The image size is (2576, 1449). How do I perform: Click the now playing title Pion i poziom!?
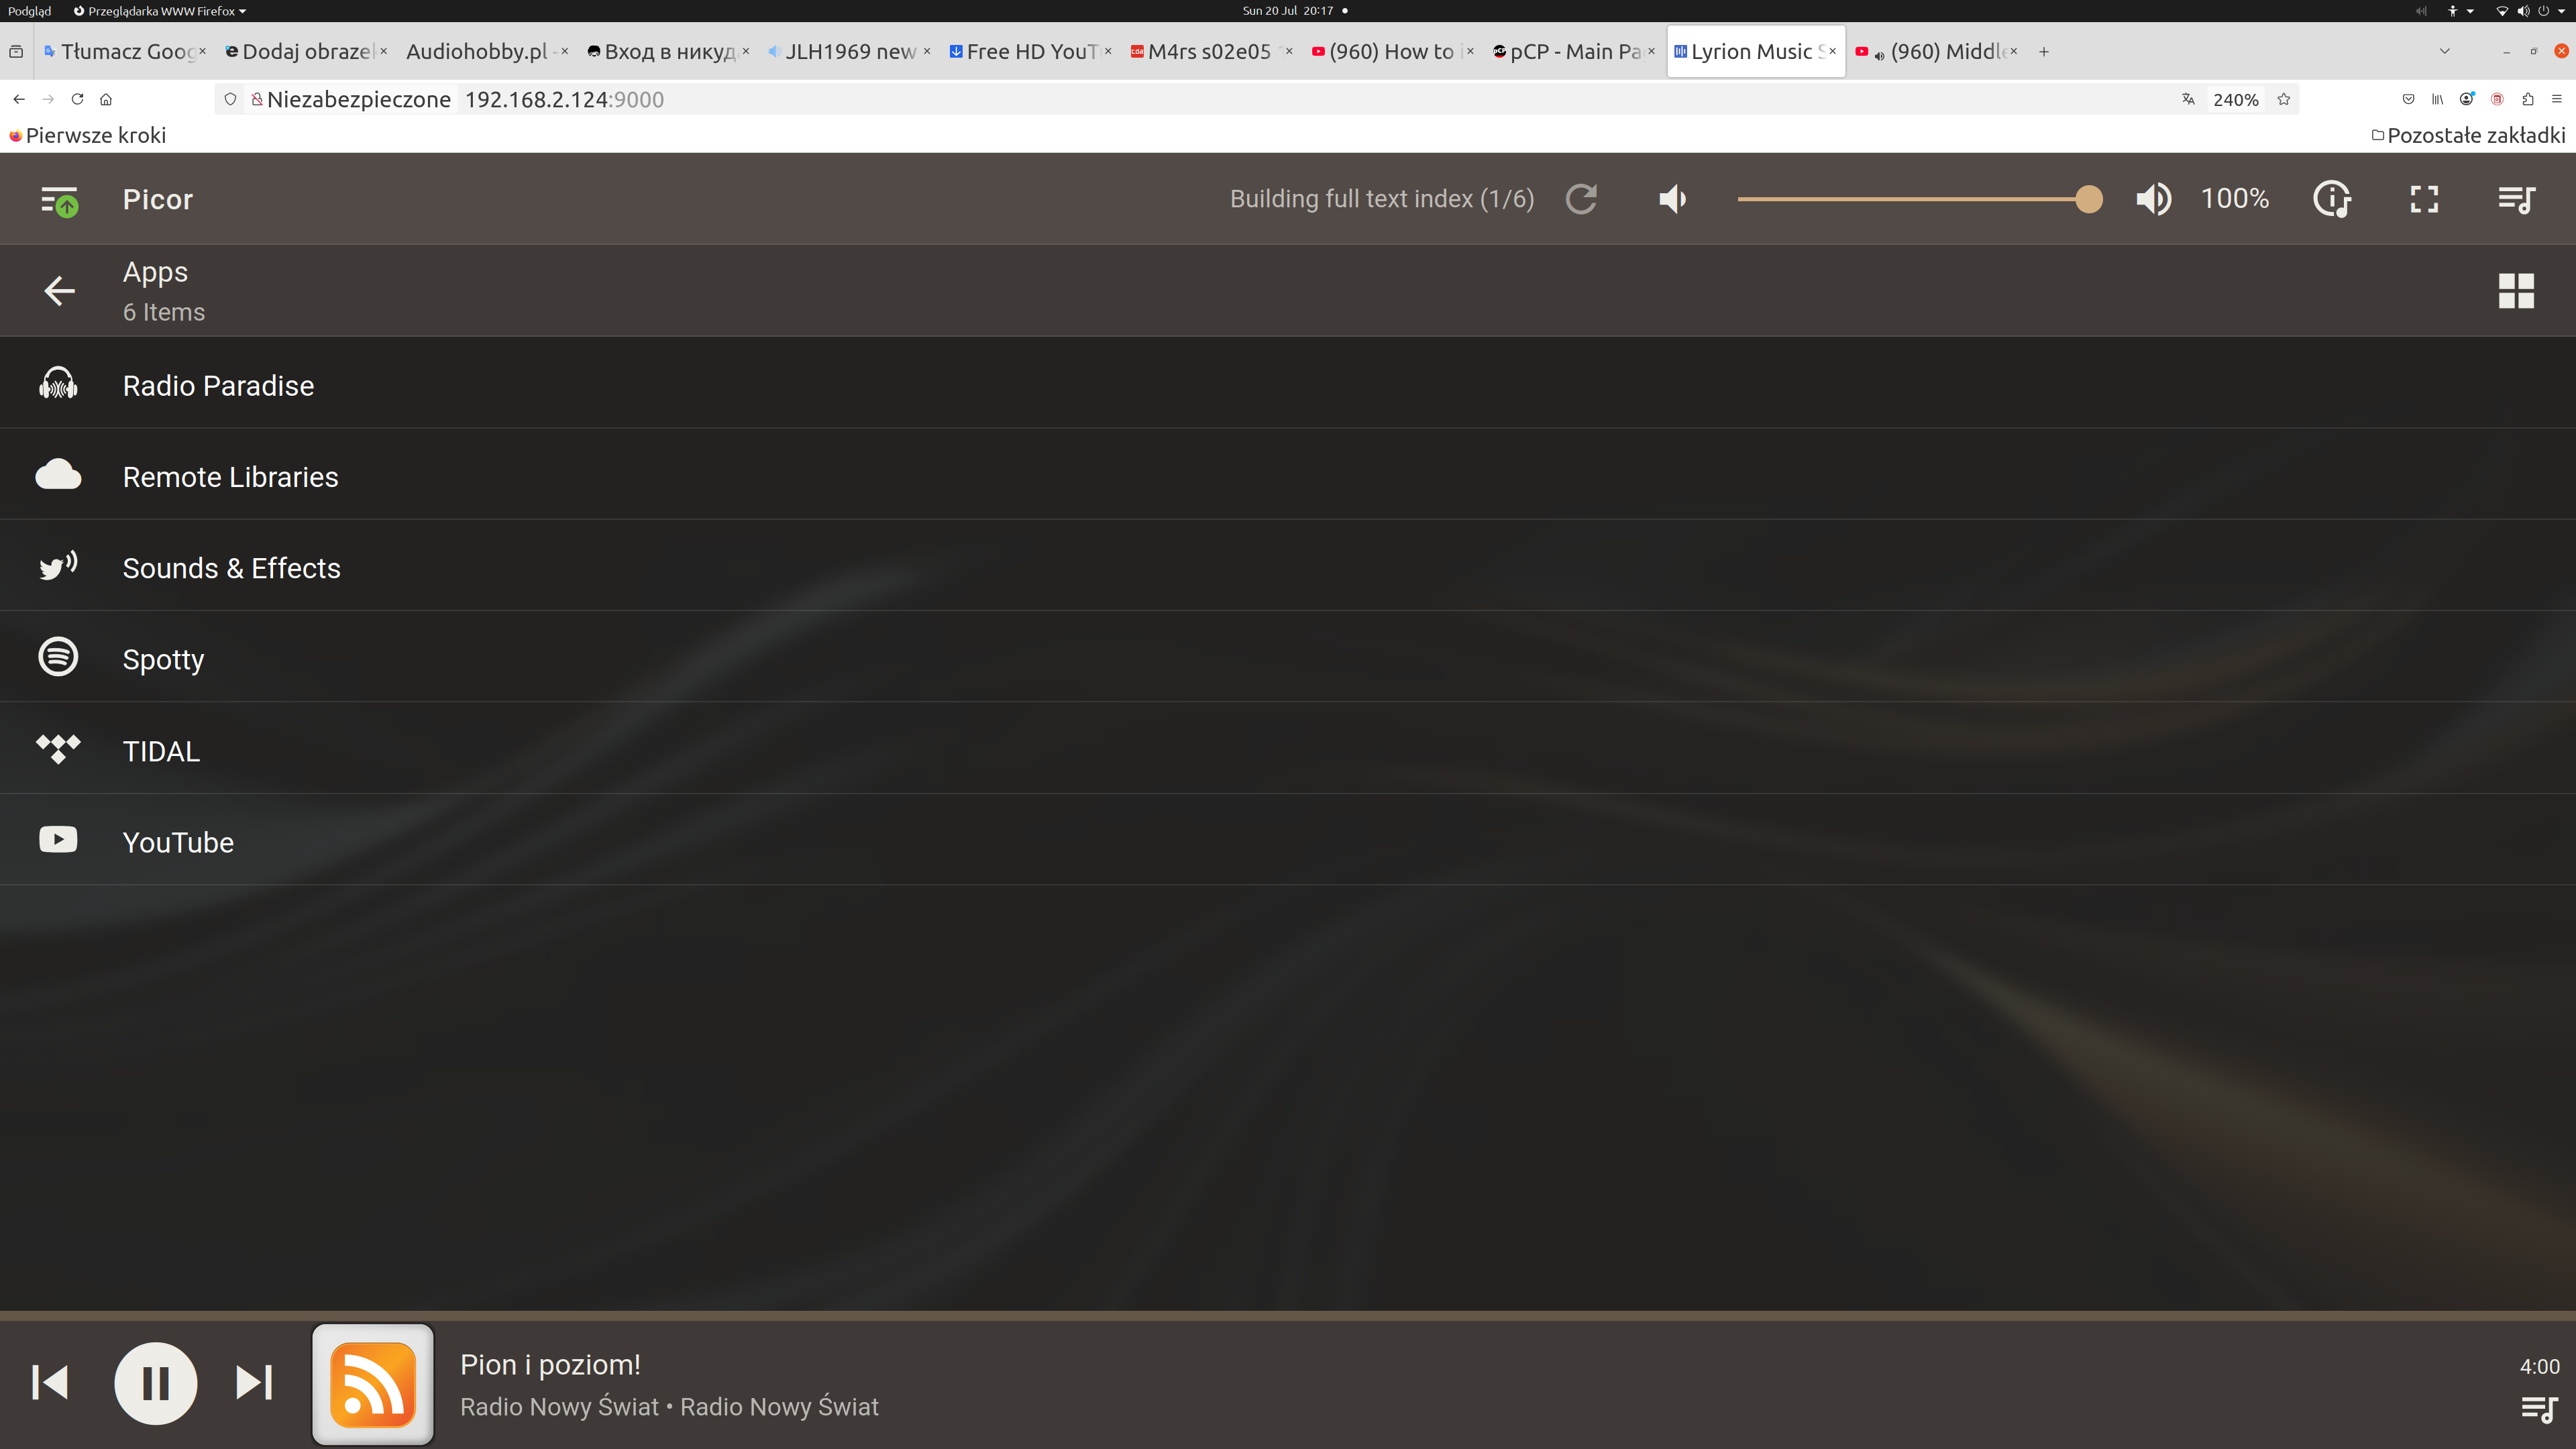point(550,1365)
